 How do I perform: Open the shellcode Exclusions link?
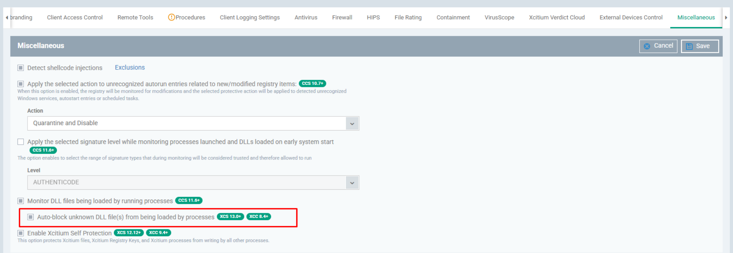[130, 68]
